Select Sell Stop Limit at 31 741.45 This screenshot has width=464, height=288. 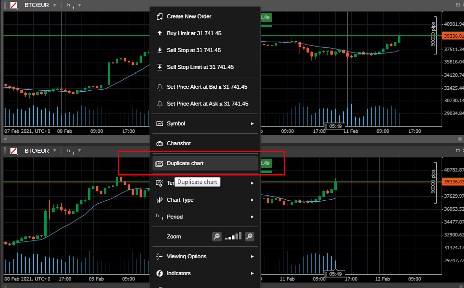(x=200, y=67)
